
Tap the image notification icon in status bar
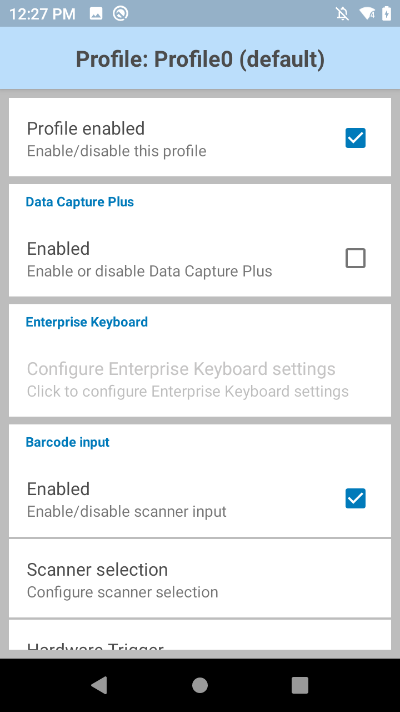click(96, 14)
